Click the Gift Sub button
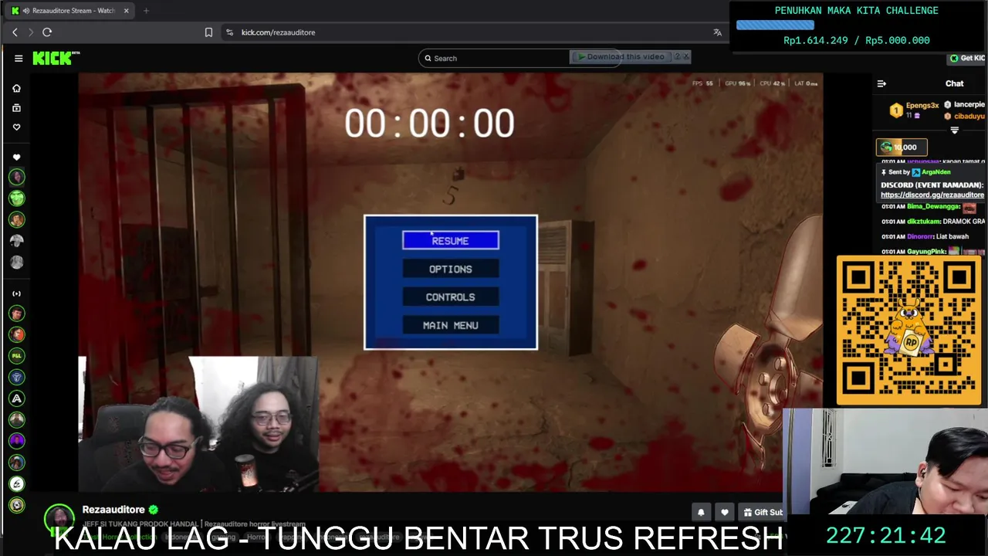 [761, 512]
